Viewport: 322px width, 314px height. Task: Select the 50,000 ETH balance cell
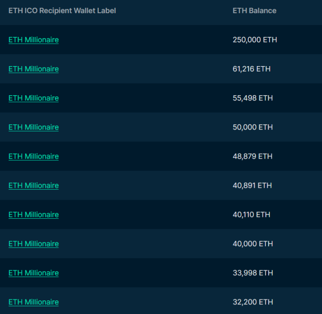click(x=252, y=127)
